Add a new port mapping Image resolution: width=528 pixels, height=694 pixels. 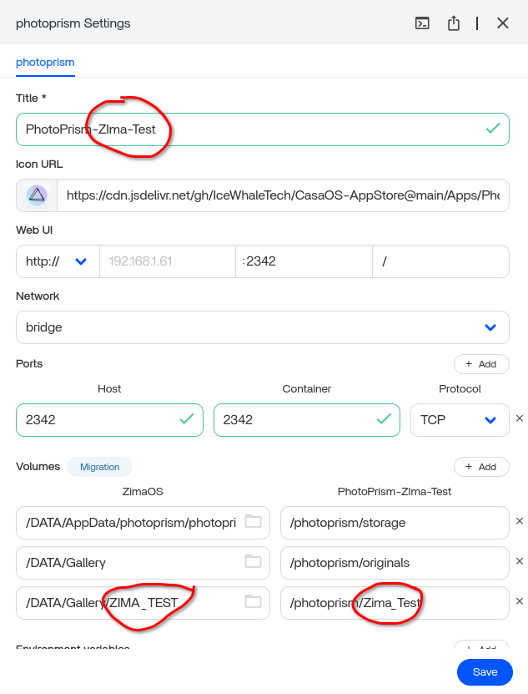[x=480, y=364]
